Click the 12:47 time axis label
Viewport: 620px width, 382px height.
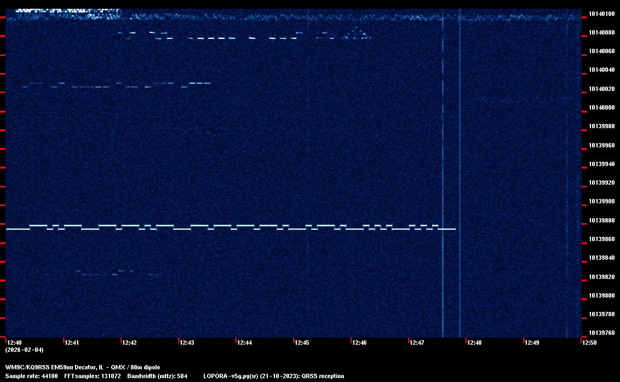(x=417, y=343)
